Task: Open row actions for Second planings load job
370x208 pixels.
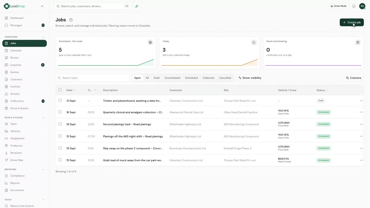Action: 361,124
